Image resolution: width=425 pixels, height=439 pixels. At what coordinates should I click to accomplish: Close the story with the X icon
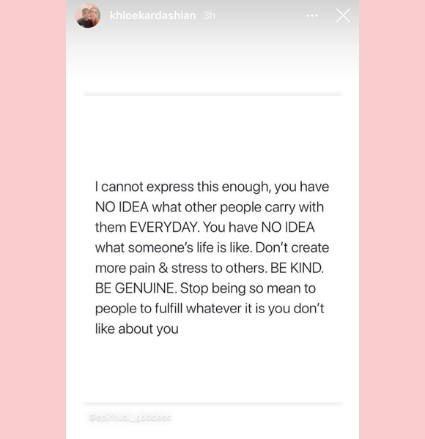coord(343,15)
